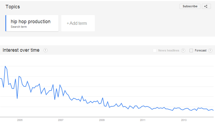
Task: Click the 2011 label on the timeline
Action: tap(142, 120)
